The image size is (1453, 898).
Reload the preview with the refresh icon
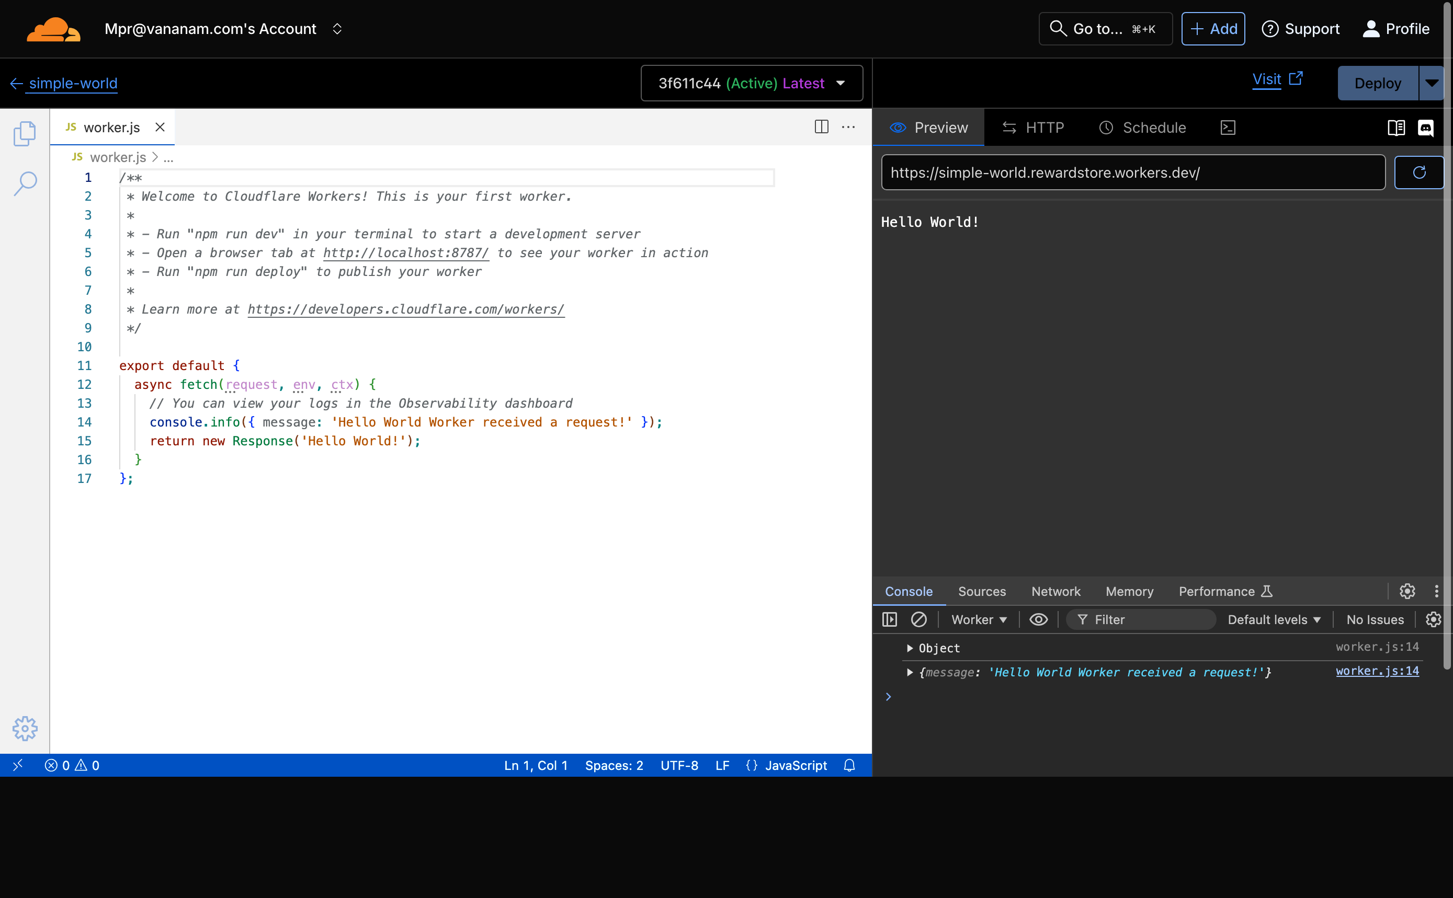[1419, 173]
